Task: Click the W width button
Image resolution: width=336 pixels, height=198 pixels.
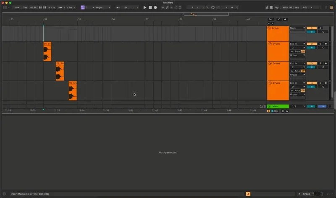Action: [287, 111]
